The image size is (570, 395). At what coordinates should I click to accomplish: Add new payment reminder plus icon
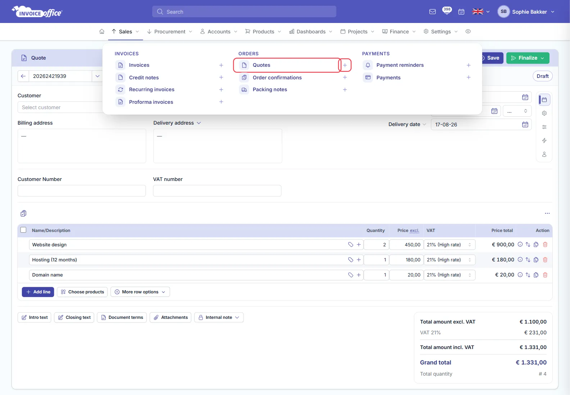[469, 65]
